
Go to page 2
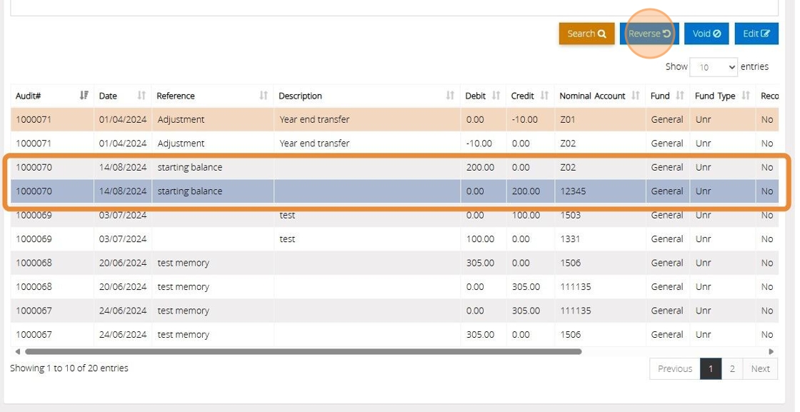[732, 368]
